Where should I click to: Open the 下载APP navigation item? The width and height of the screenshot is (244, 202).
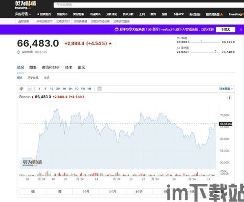click(178, 14)
